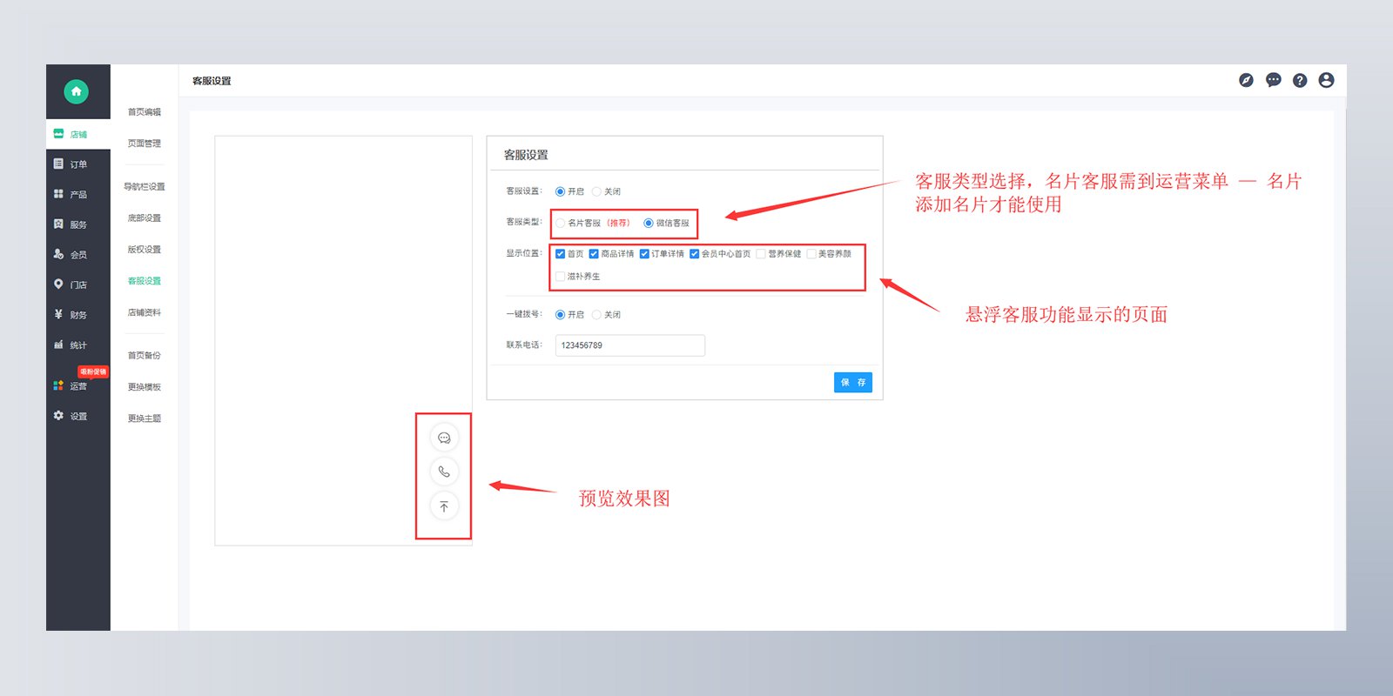Open the 版权设置 submenu item
Viewport: 1393px width, 696px height.
[145, 250]
